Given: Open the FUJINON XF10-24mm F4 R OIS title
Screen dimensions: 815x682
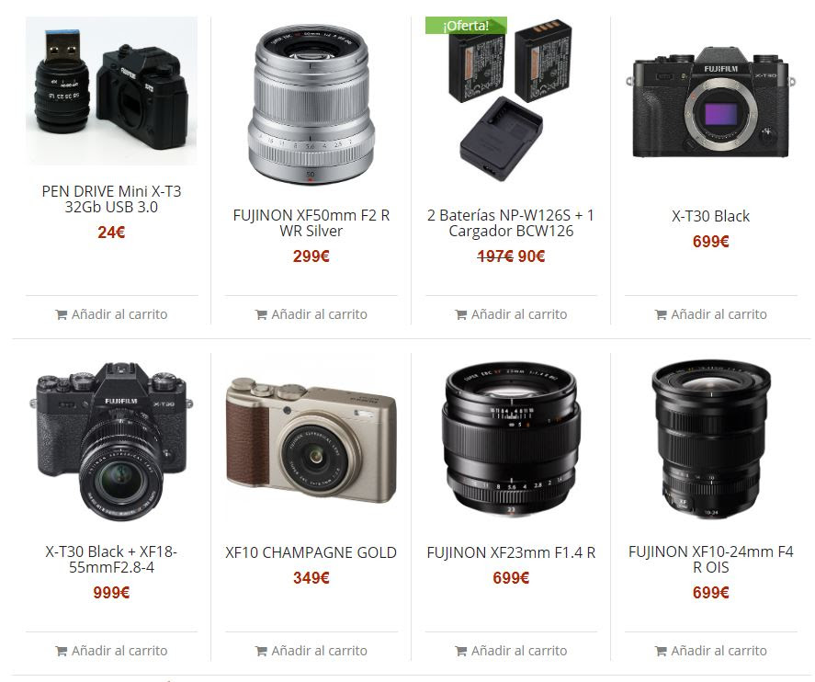Looking at the screenshot, I should point(710,560).
